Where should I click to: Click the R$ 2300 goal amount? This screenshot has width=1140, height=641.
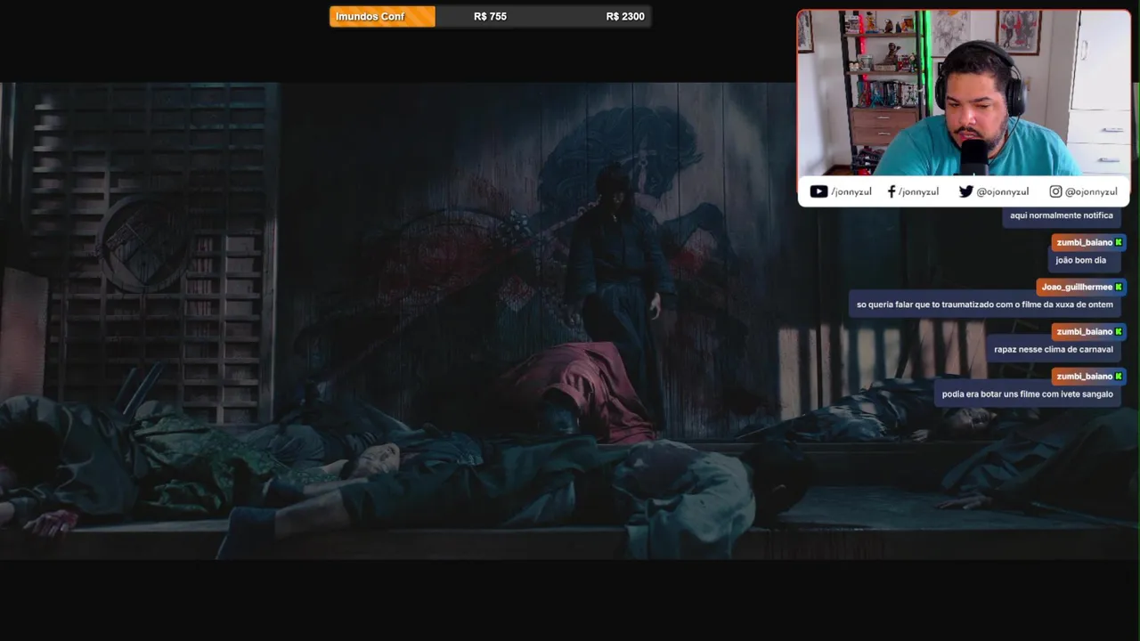click(x=625, y=16)
